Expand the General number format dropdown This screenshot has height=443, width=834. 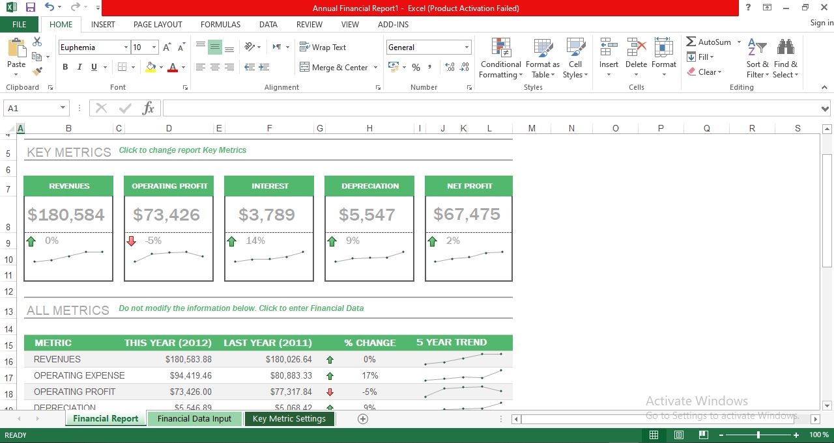(x=467, y=47)
